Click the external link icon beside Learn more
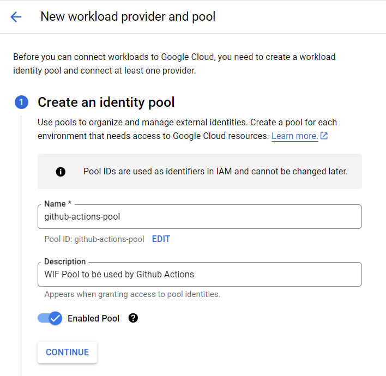This screenshot has width=386, height=376. [324, 136]
